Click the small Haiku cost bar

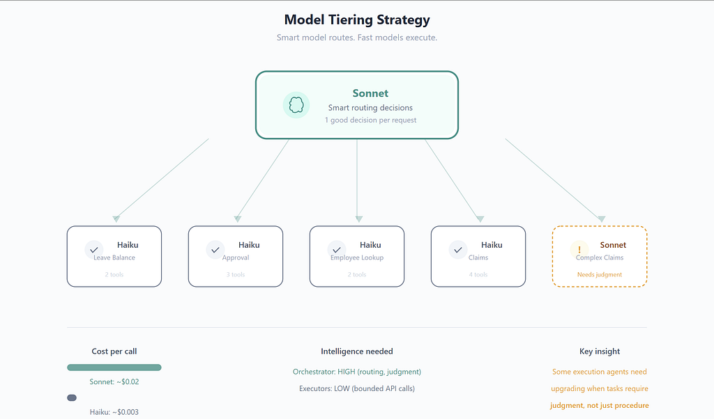pos(72,397)
